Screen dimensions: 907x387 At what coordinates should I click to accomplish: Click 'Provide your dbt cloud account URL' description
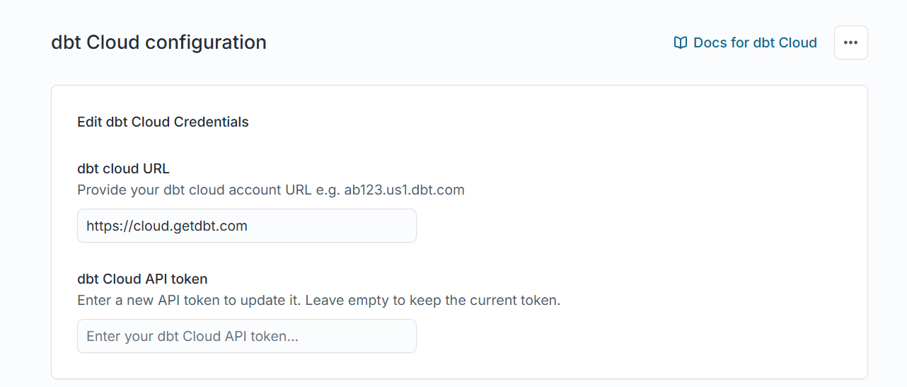[x=194, y=190]
